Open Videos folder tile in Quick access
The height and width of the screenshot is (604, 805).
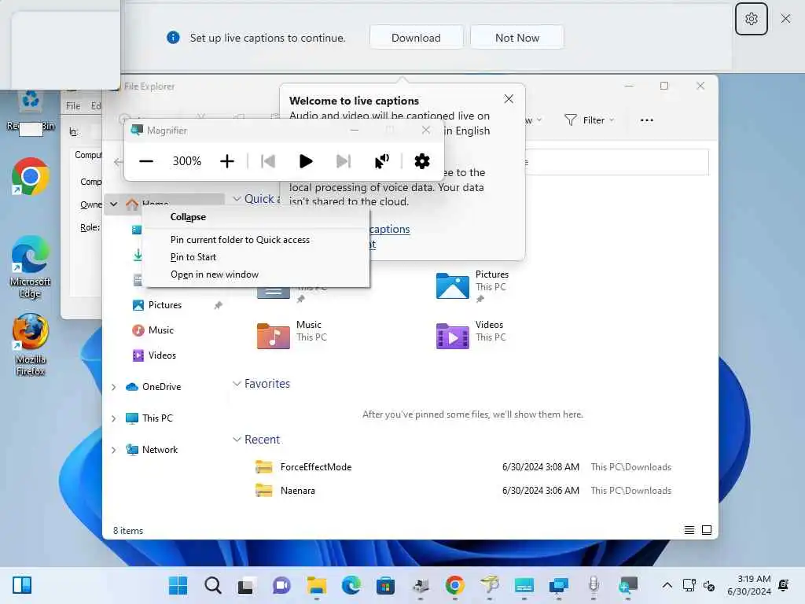pyautogui.click(x=472, y=335)
